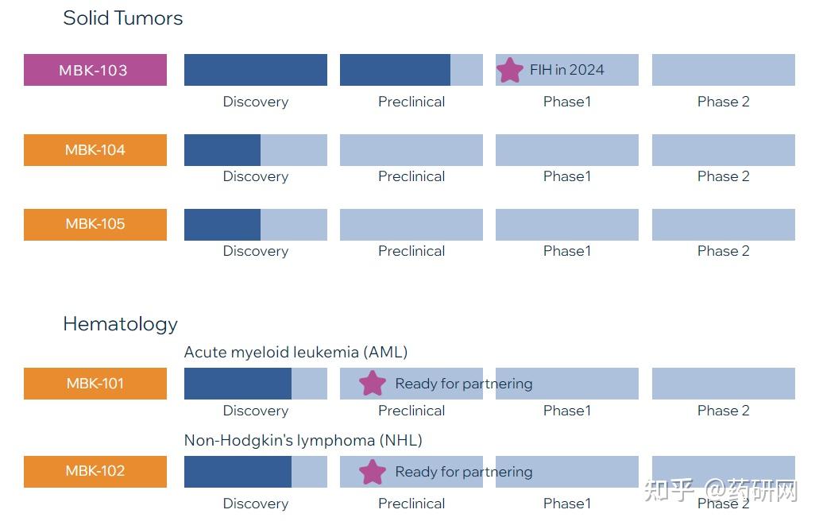Pick the MBK-102 candidate label
The image size is (819, 525).
(x=95, y=471)
